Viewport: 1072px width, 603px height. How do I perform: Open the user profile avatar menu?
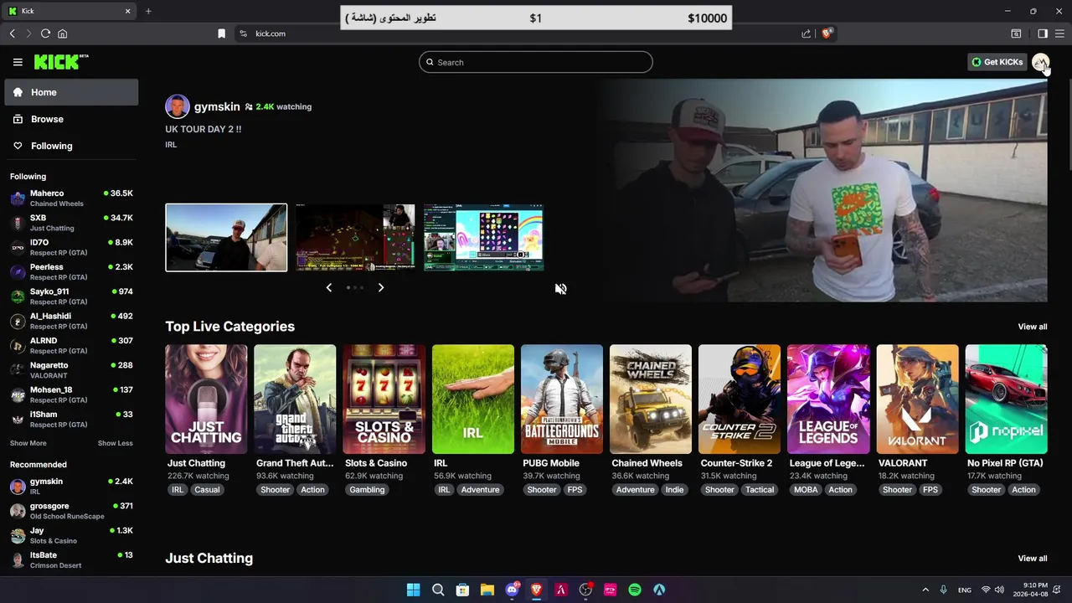click(1040, 62)
